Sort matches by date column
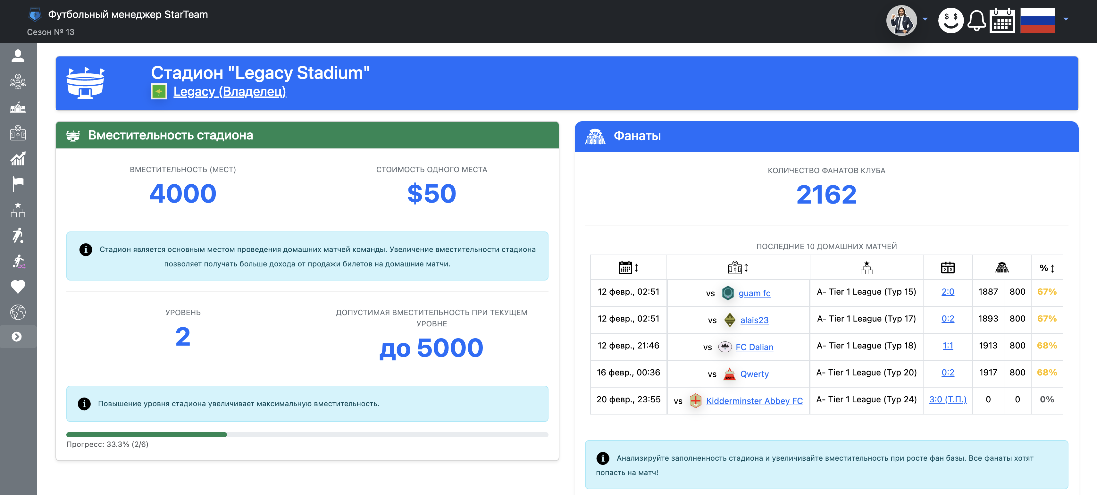This screenshot has width=1097, height=495. (x=628, y=267)
